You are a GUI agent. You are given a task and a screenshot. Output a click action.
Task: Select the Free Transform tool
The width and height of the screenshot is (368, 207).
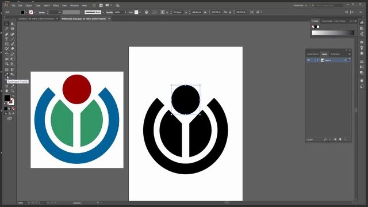(x=13, y=59)
